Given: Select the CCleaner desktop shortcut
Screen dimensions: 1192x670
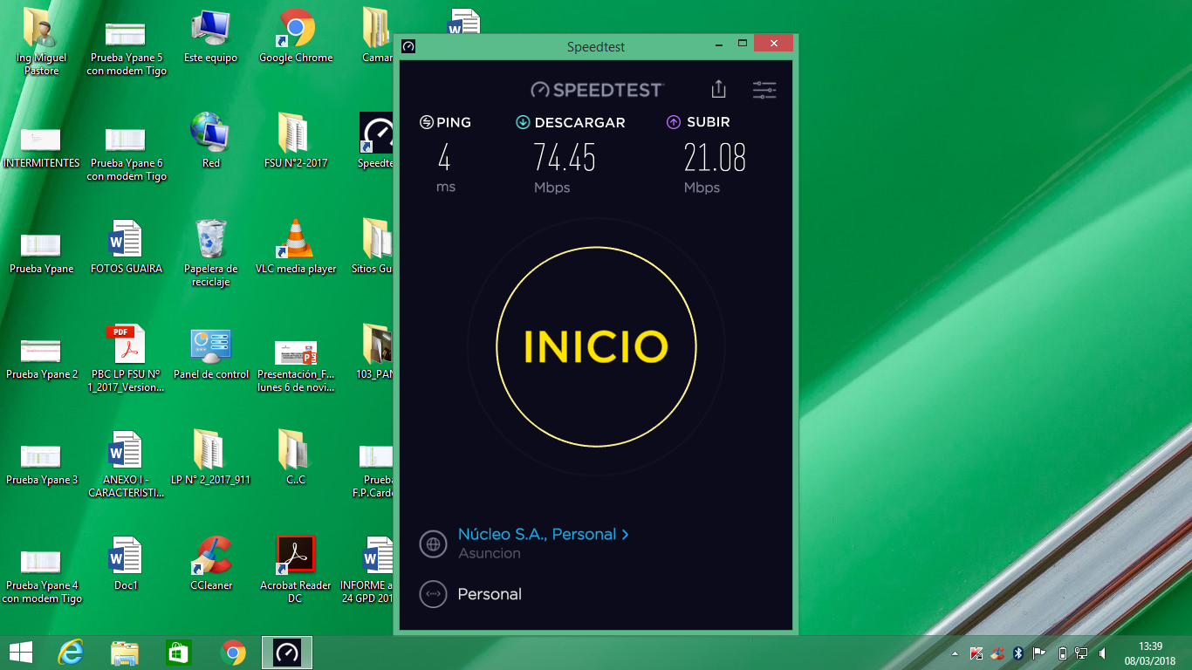Looking at the screenshot, I should pos(210,564).
